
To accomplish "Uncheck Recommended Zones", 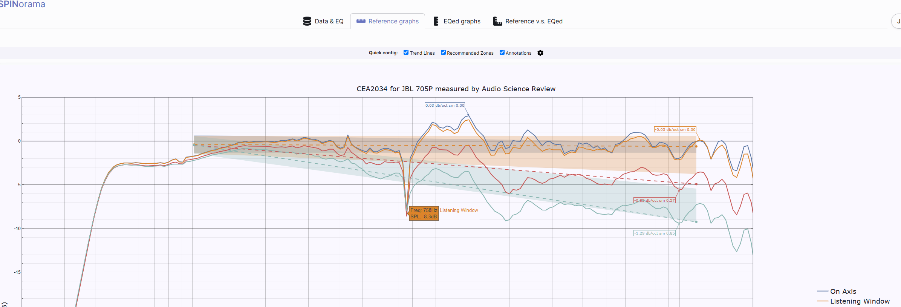I will click(443, 52).
